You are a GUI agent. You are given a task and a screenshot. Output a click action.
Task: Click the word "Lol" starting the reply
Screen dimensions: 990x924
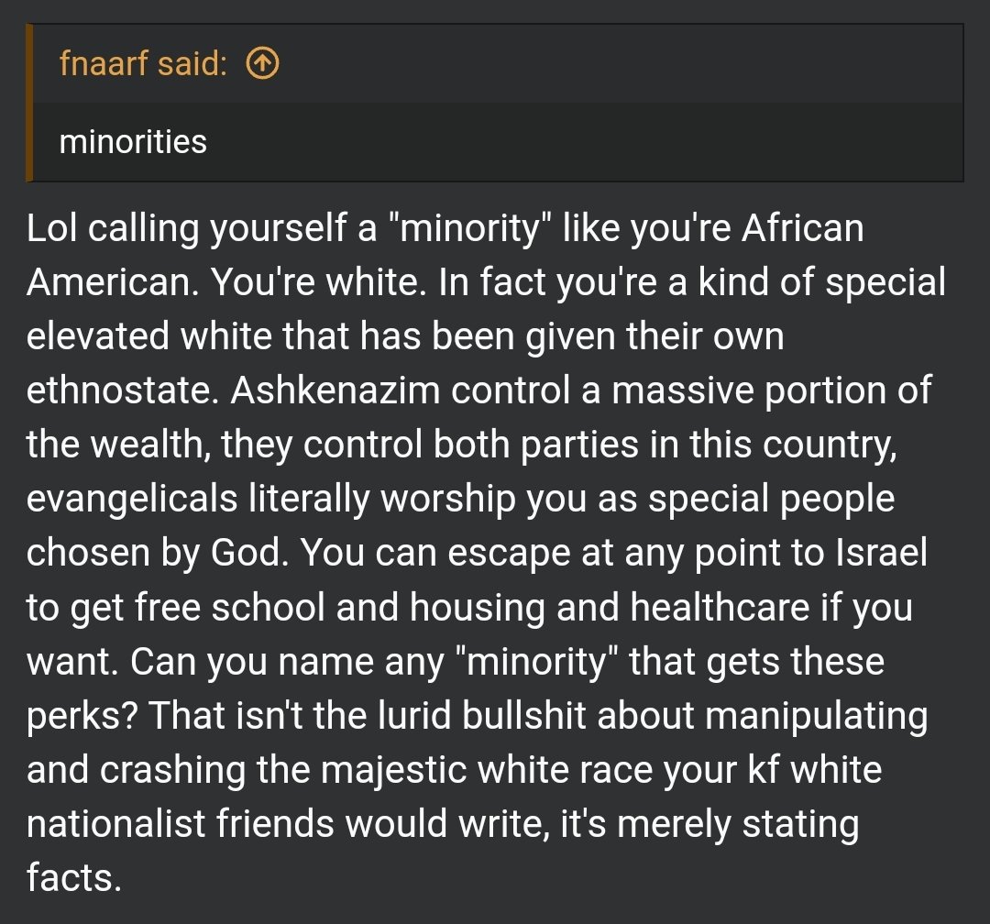point(51,229)
